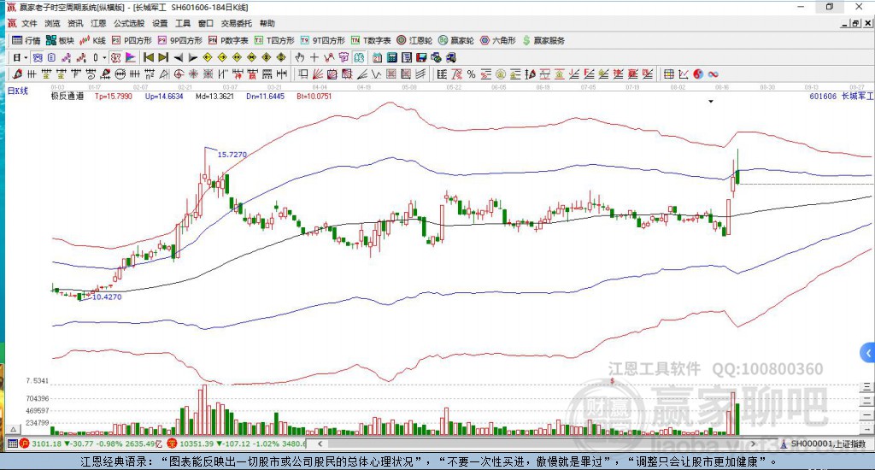Open the 交易委托 menu
The image size is (875, 470).
coord(236,23)
